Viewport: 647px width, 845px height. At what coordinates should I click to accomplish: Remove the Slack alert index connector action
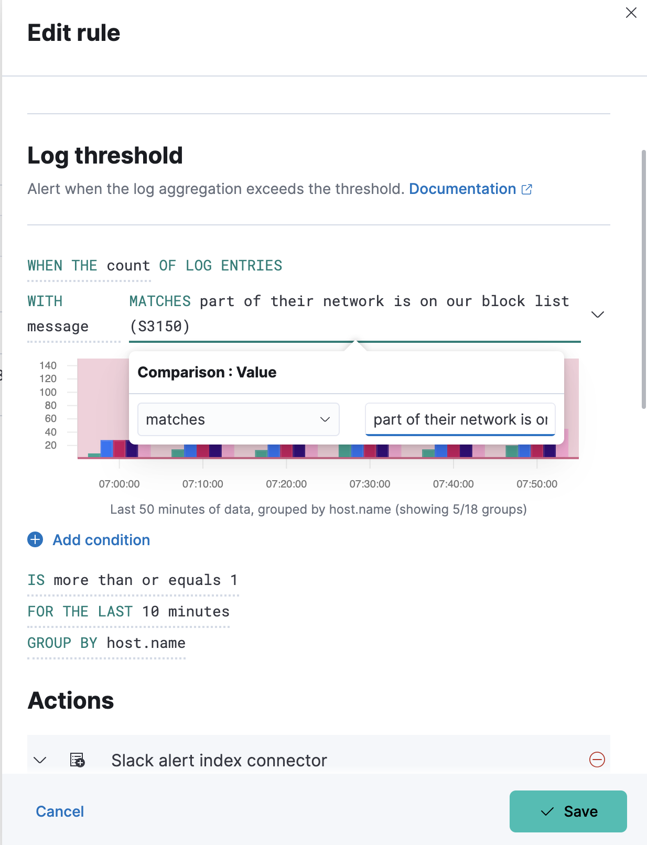tap(597, 760)
